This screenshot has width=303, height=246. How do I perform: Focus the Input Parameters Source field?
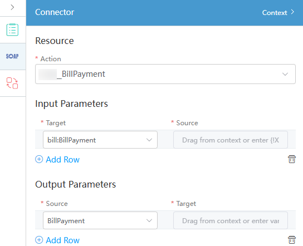(x=231, y=140)
